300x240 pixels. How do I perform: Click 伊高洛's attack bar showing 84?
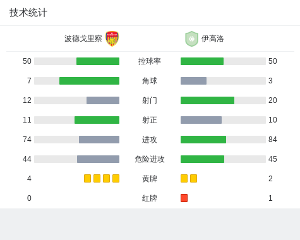pyautogui.click(x=203, y=140)
